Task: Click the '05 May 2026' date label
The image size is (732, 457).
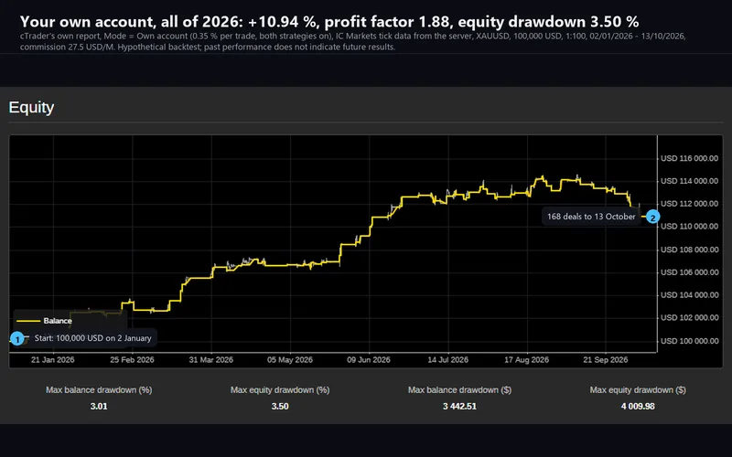Action: tap(290, 360)
